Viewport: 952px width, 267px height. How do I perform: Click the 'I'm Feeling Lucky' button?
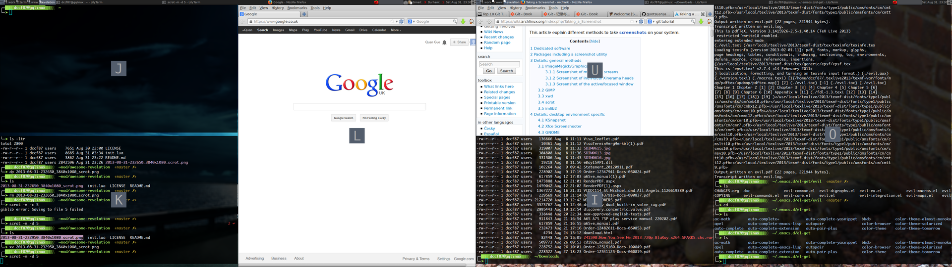374,118
